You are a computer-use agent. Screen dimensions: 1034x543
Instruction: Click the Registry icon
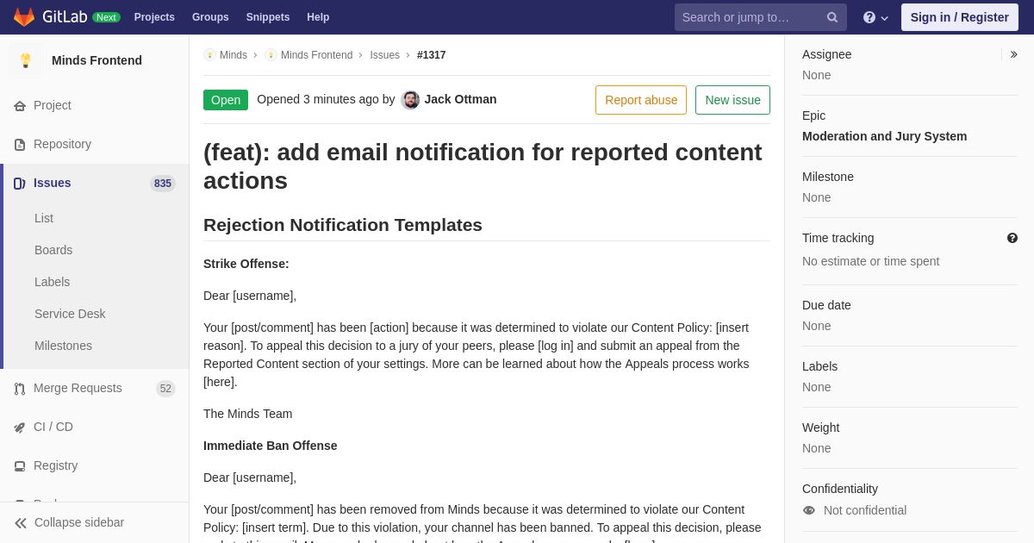coord(20,466)
